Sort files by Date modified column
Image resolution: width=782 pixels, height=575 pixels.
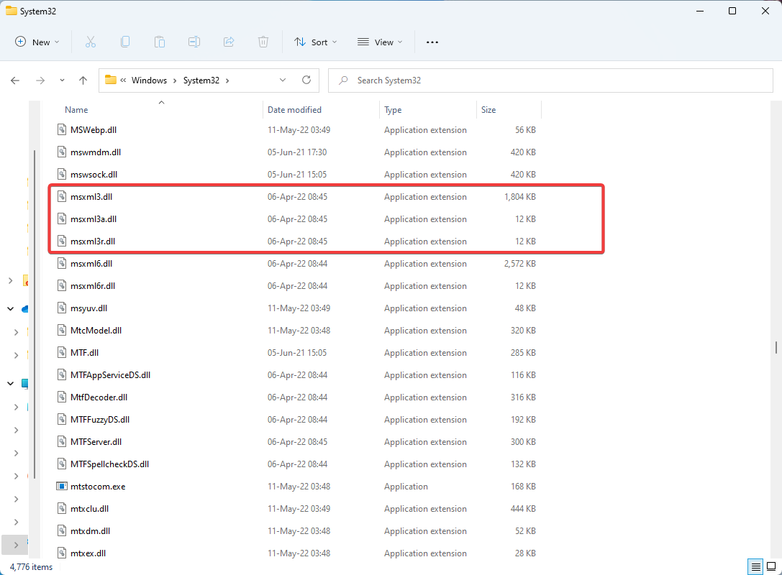click(x=294, y=110)
